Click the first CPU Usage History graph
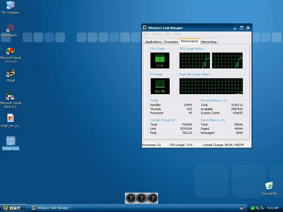283x212 pixels. pos(195,60)
